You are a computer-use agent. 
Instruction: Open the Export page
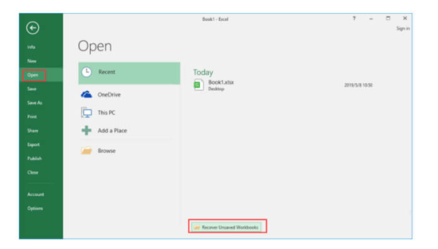[34, 145]
